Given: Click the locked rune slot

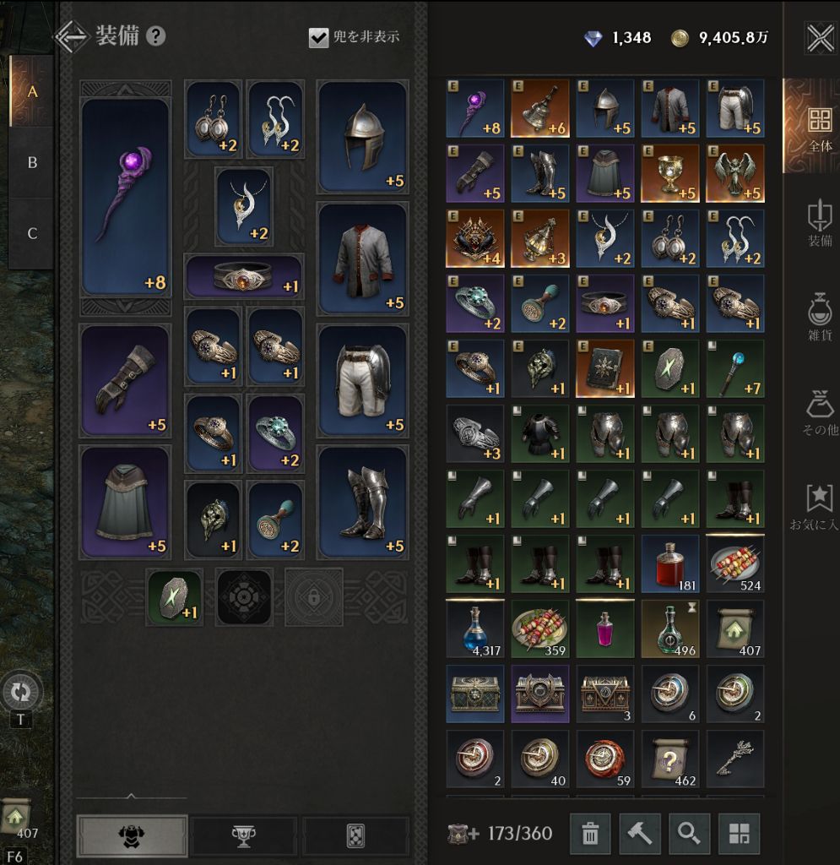Looking at the screenshot, I should click(313, 597).
